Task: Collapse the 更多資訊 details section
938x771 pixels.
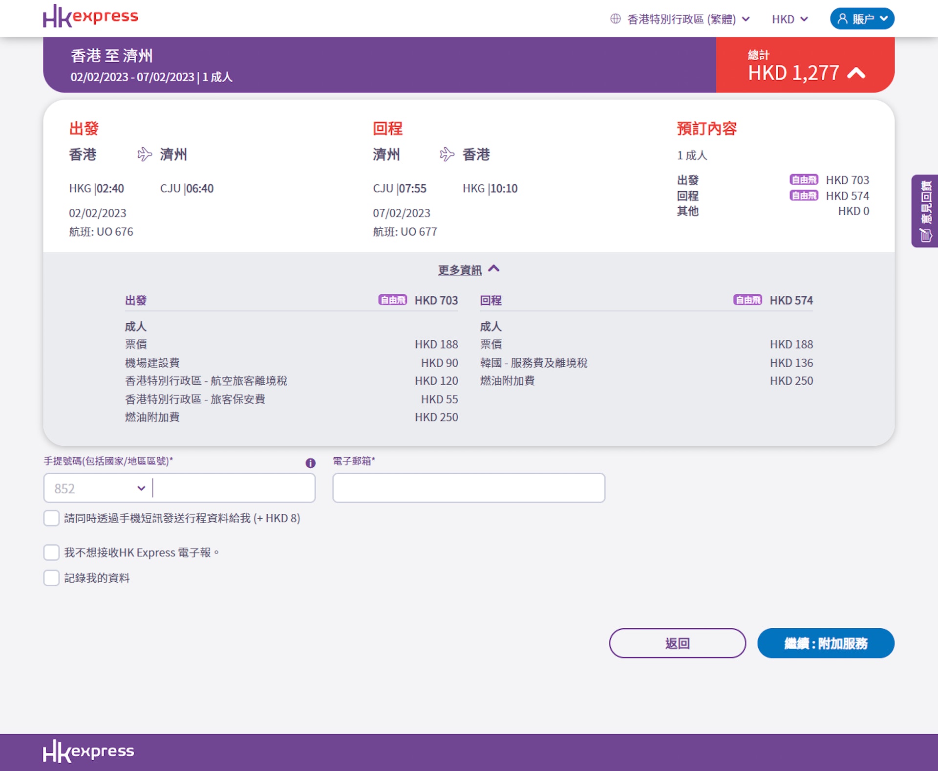Action: tap(468, 269)
